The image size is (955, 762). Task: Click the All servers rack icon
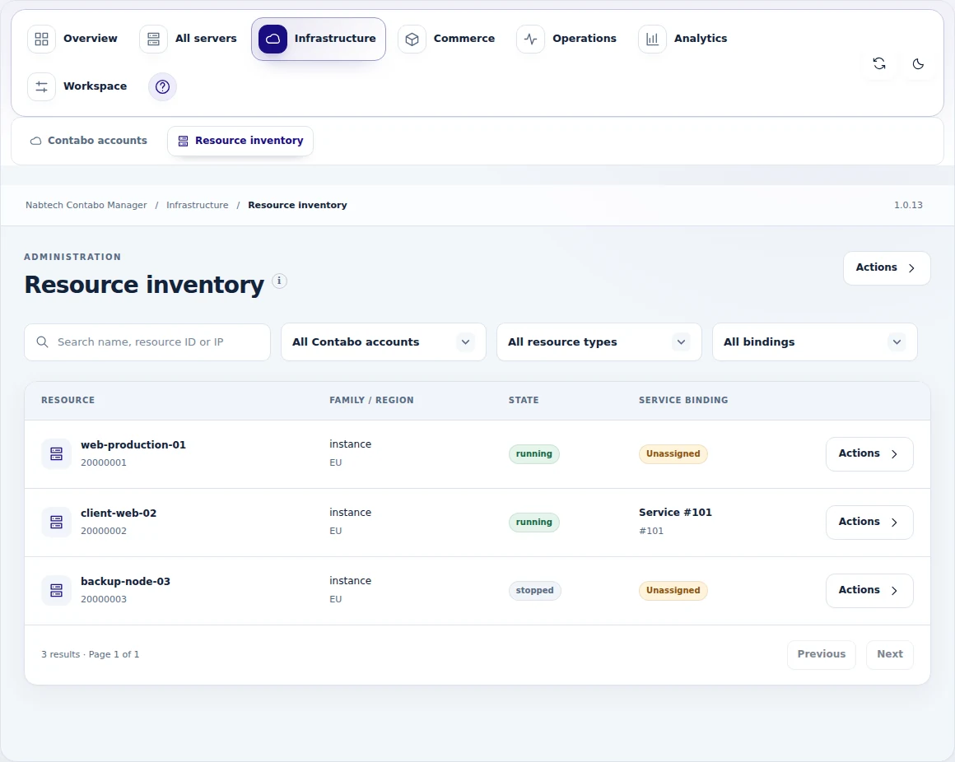(x=153, y=39)
